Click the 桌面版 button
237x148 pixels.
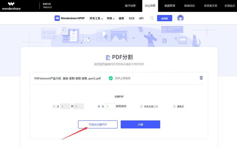pos(165,18)
